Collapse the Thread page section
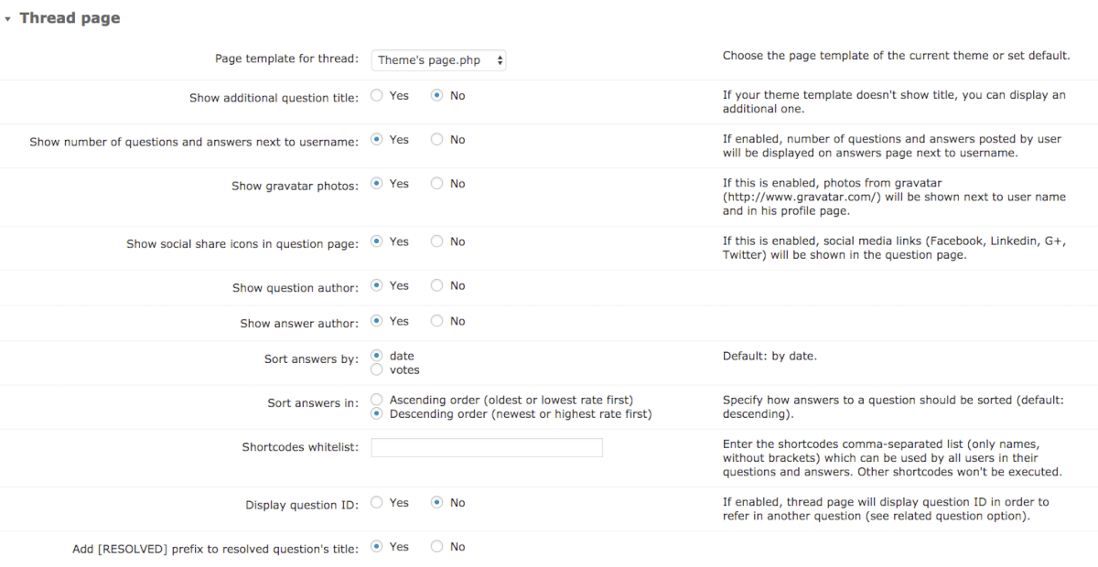Viewport: 1098px width, 567px height. coord(8,18)
